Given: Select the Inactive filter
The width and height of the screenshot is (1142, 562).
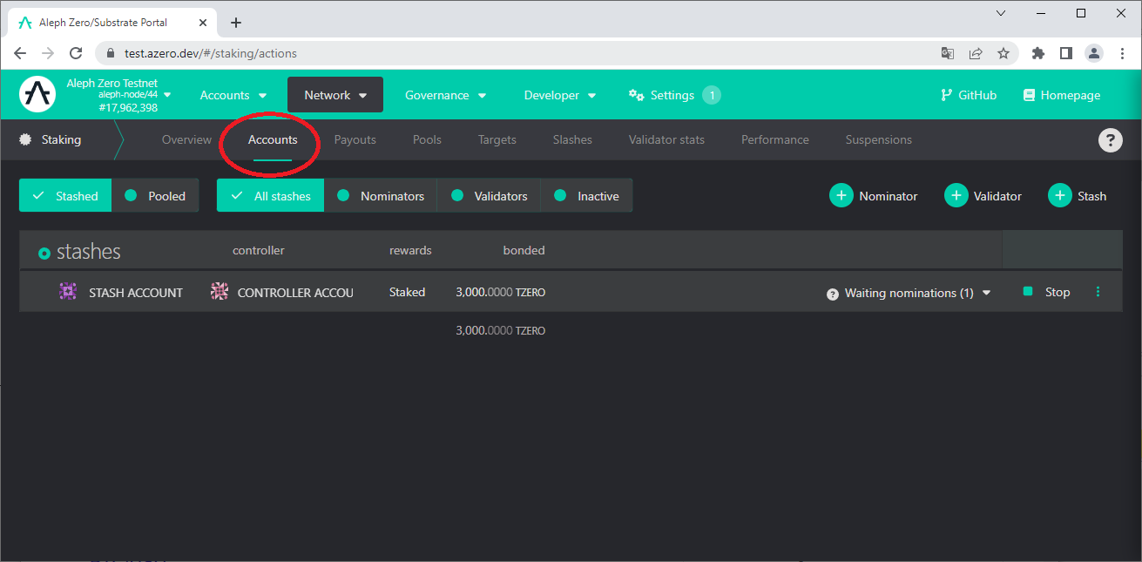Looking at the screenshot, I should point(586,196).
